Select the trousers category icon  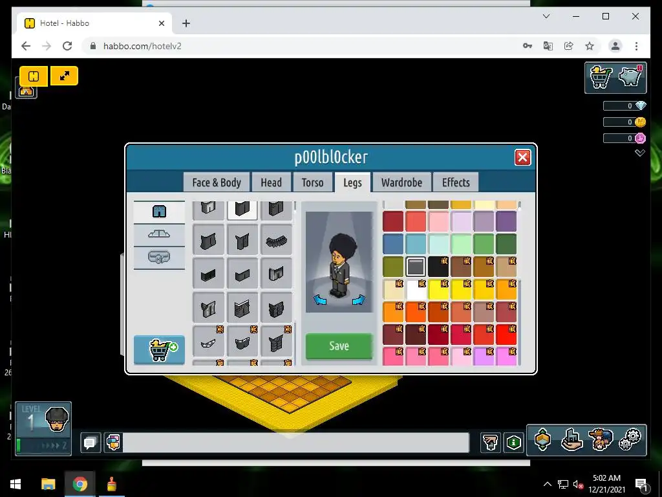click(159, 212)
